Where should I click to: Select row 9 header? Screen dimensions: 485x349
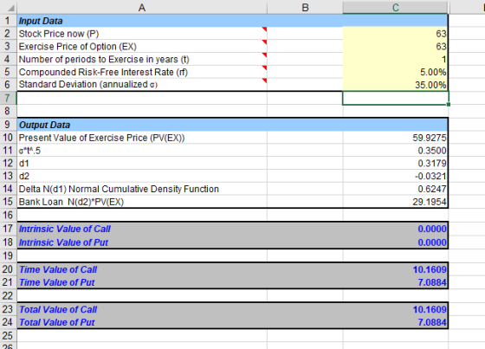tap(8, 125)
